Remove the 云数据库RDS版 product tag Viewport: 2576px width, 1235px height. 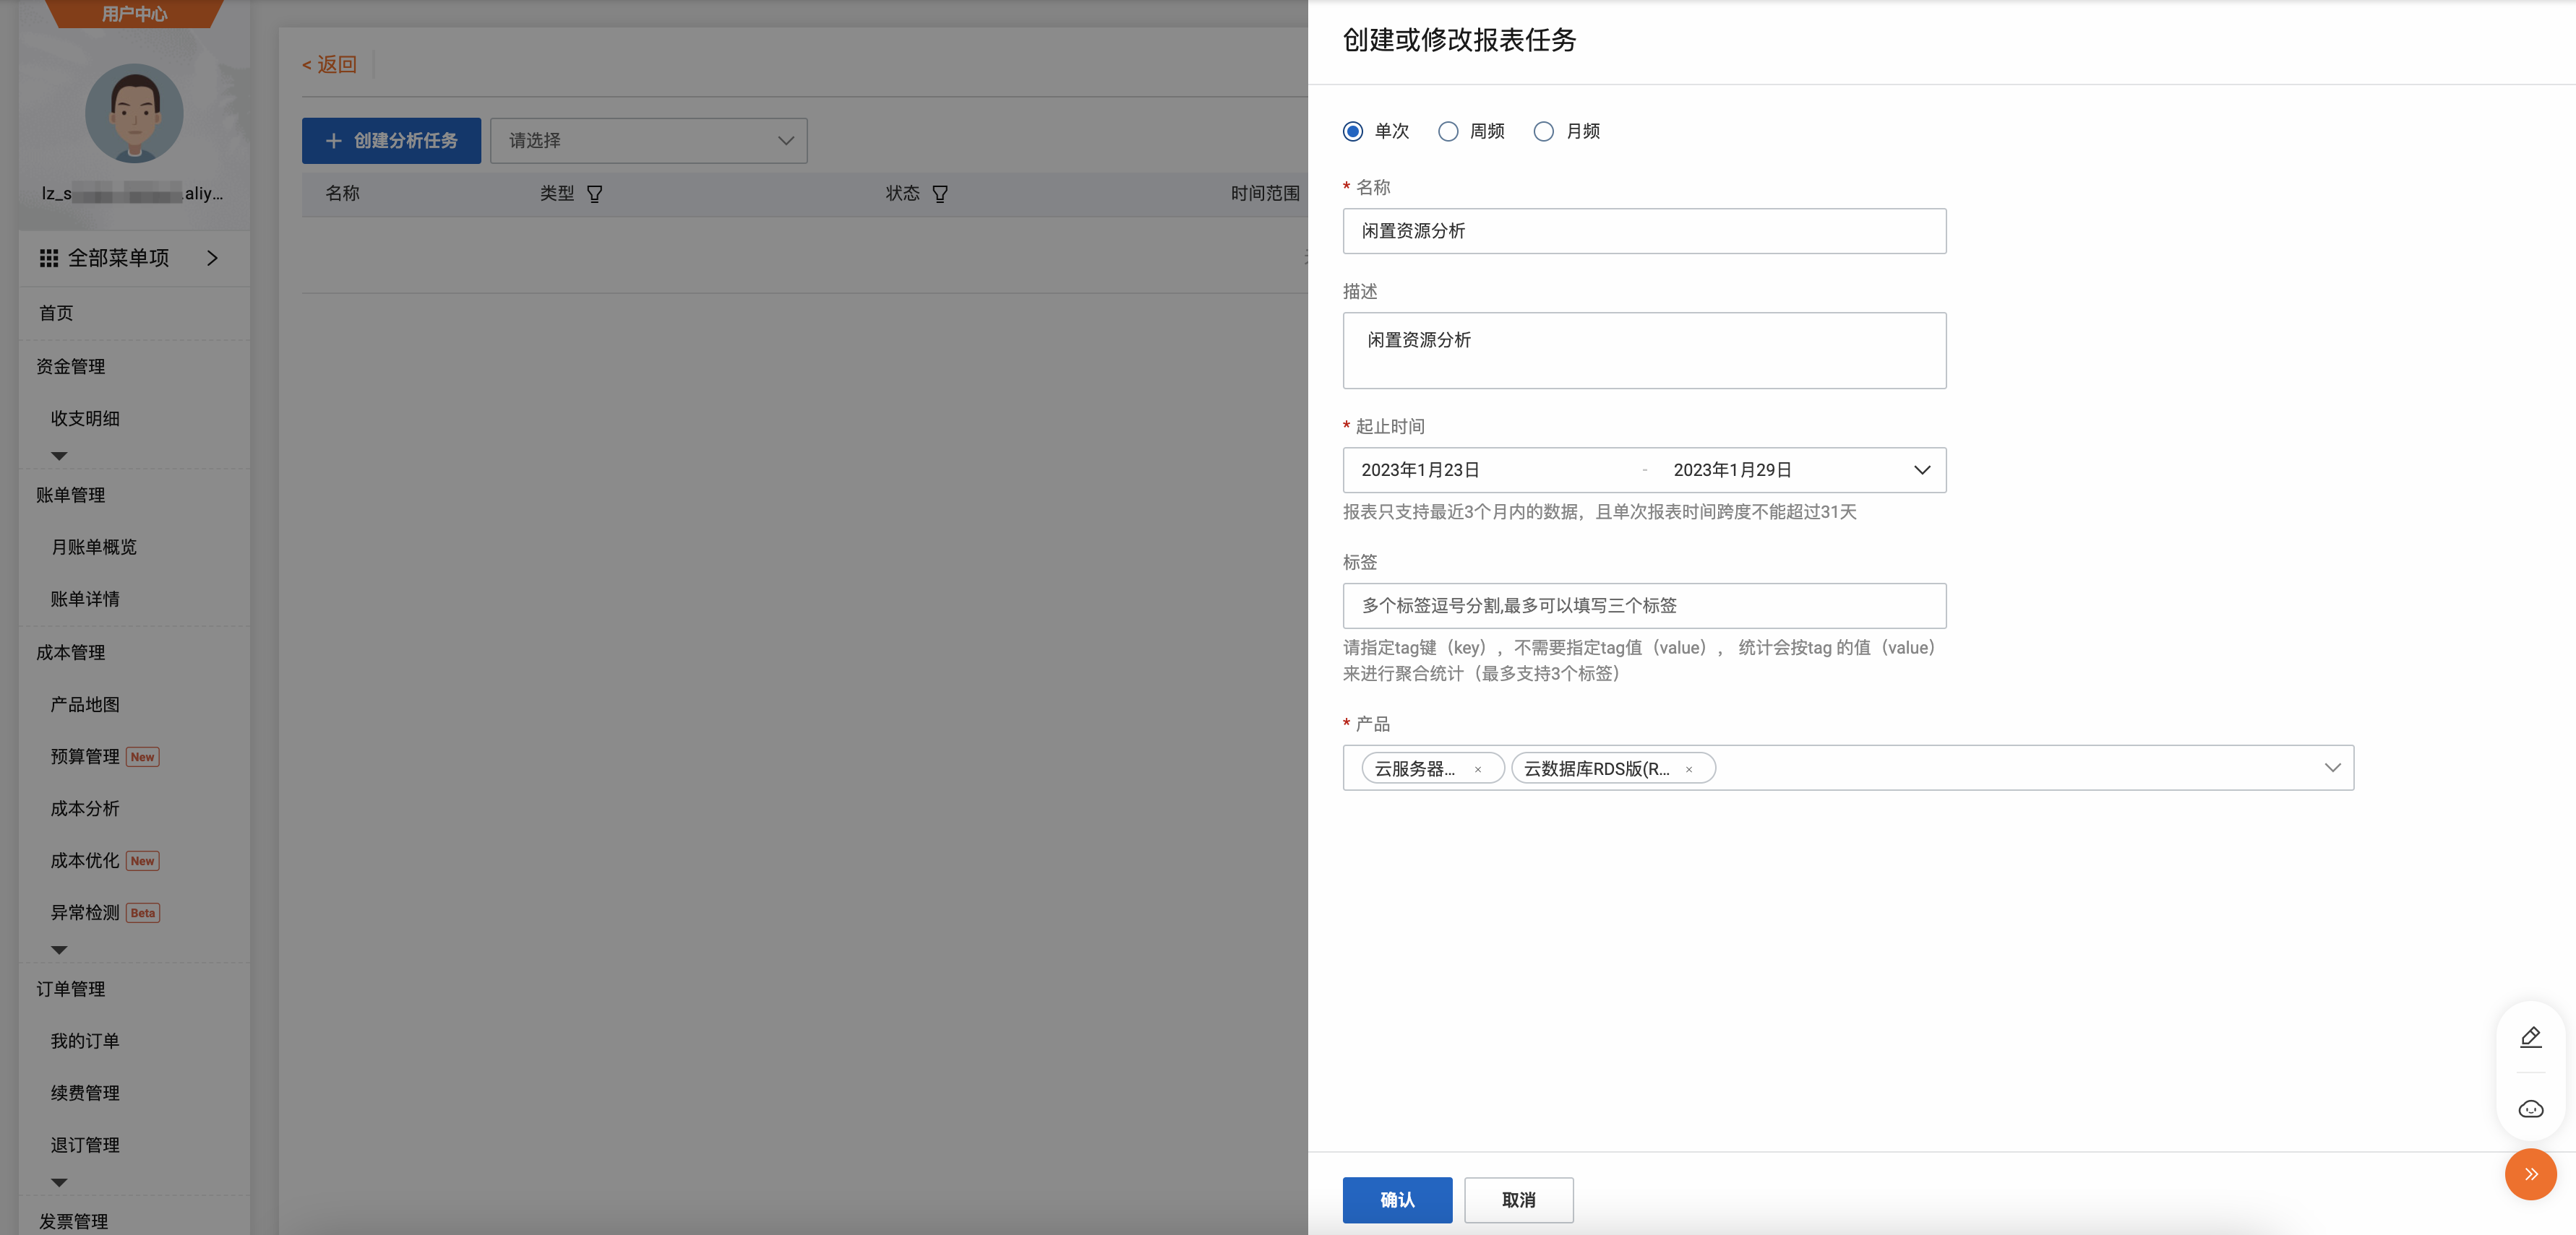click(1689, 769)
